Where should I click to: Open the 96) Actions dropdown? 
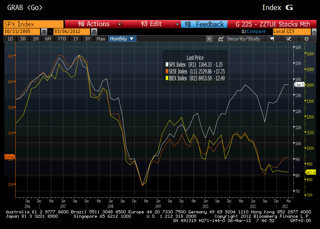pos(93,24)
